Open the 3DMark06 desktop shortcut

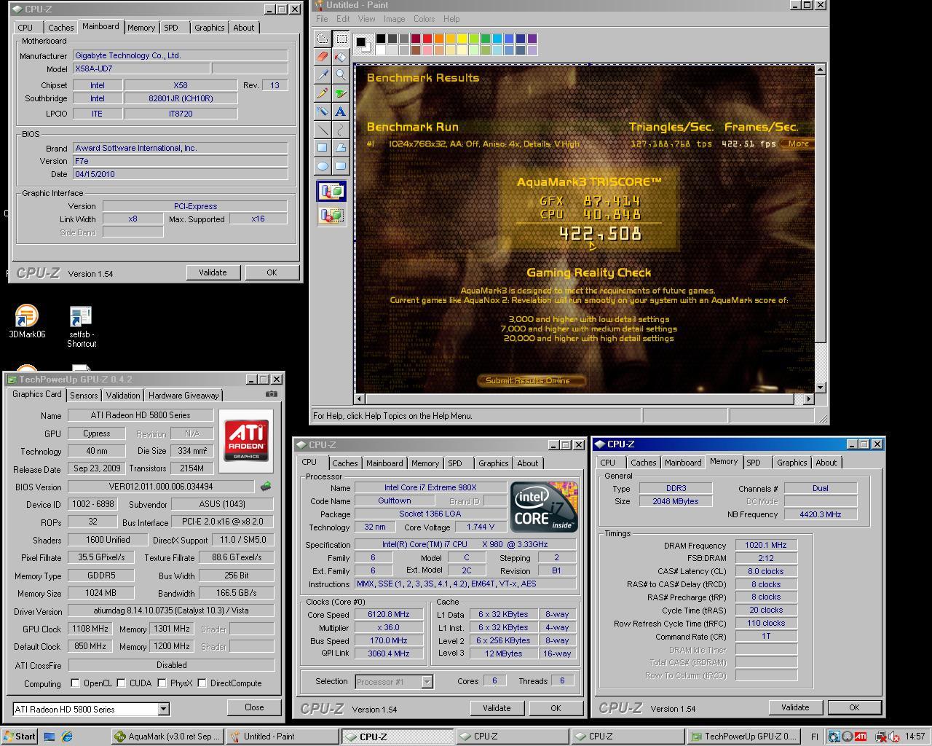(x=27, y=321)
